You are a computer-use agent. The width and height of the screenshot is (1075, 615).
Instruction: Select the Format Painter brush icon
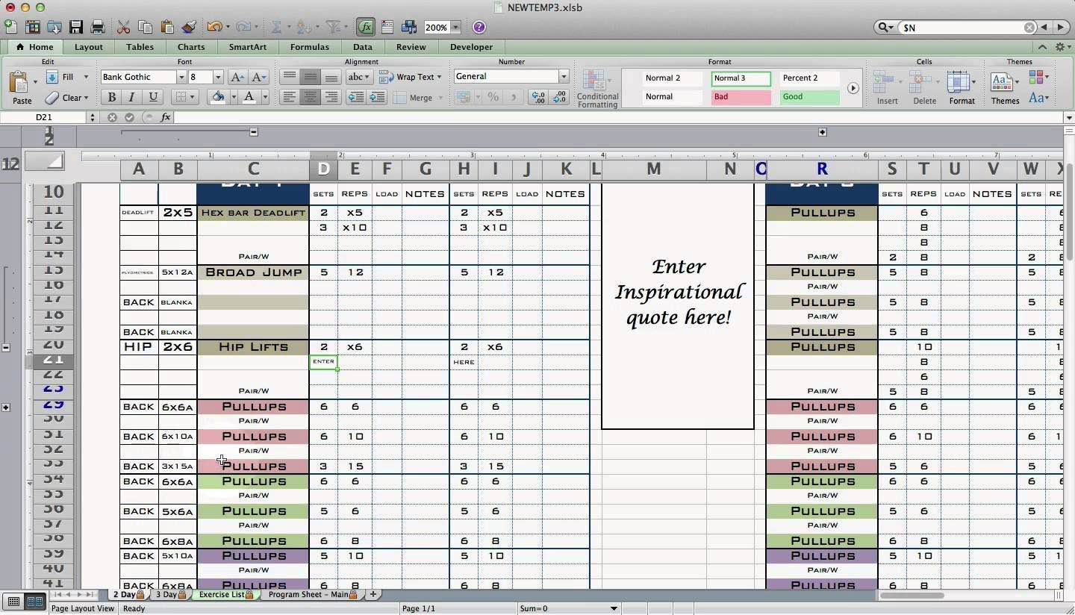pos(189,27)
